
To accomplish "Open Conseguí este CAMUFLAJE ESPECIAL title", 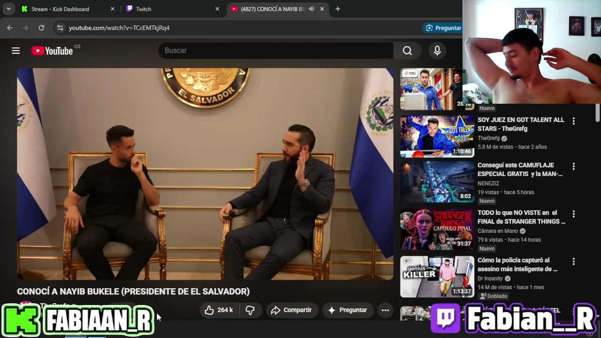I will [x=520, y=169].
